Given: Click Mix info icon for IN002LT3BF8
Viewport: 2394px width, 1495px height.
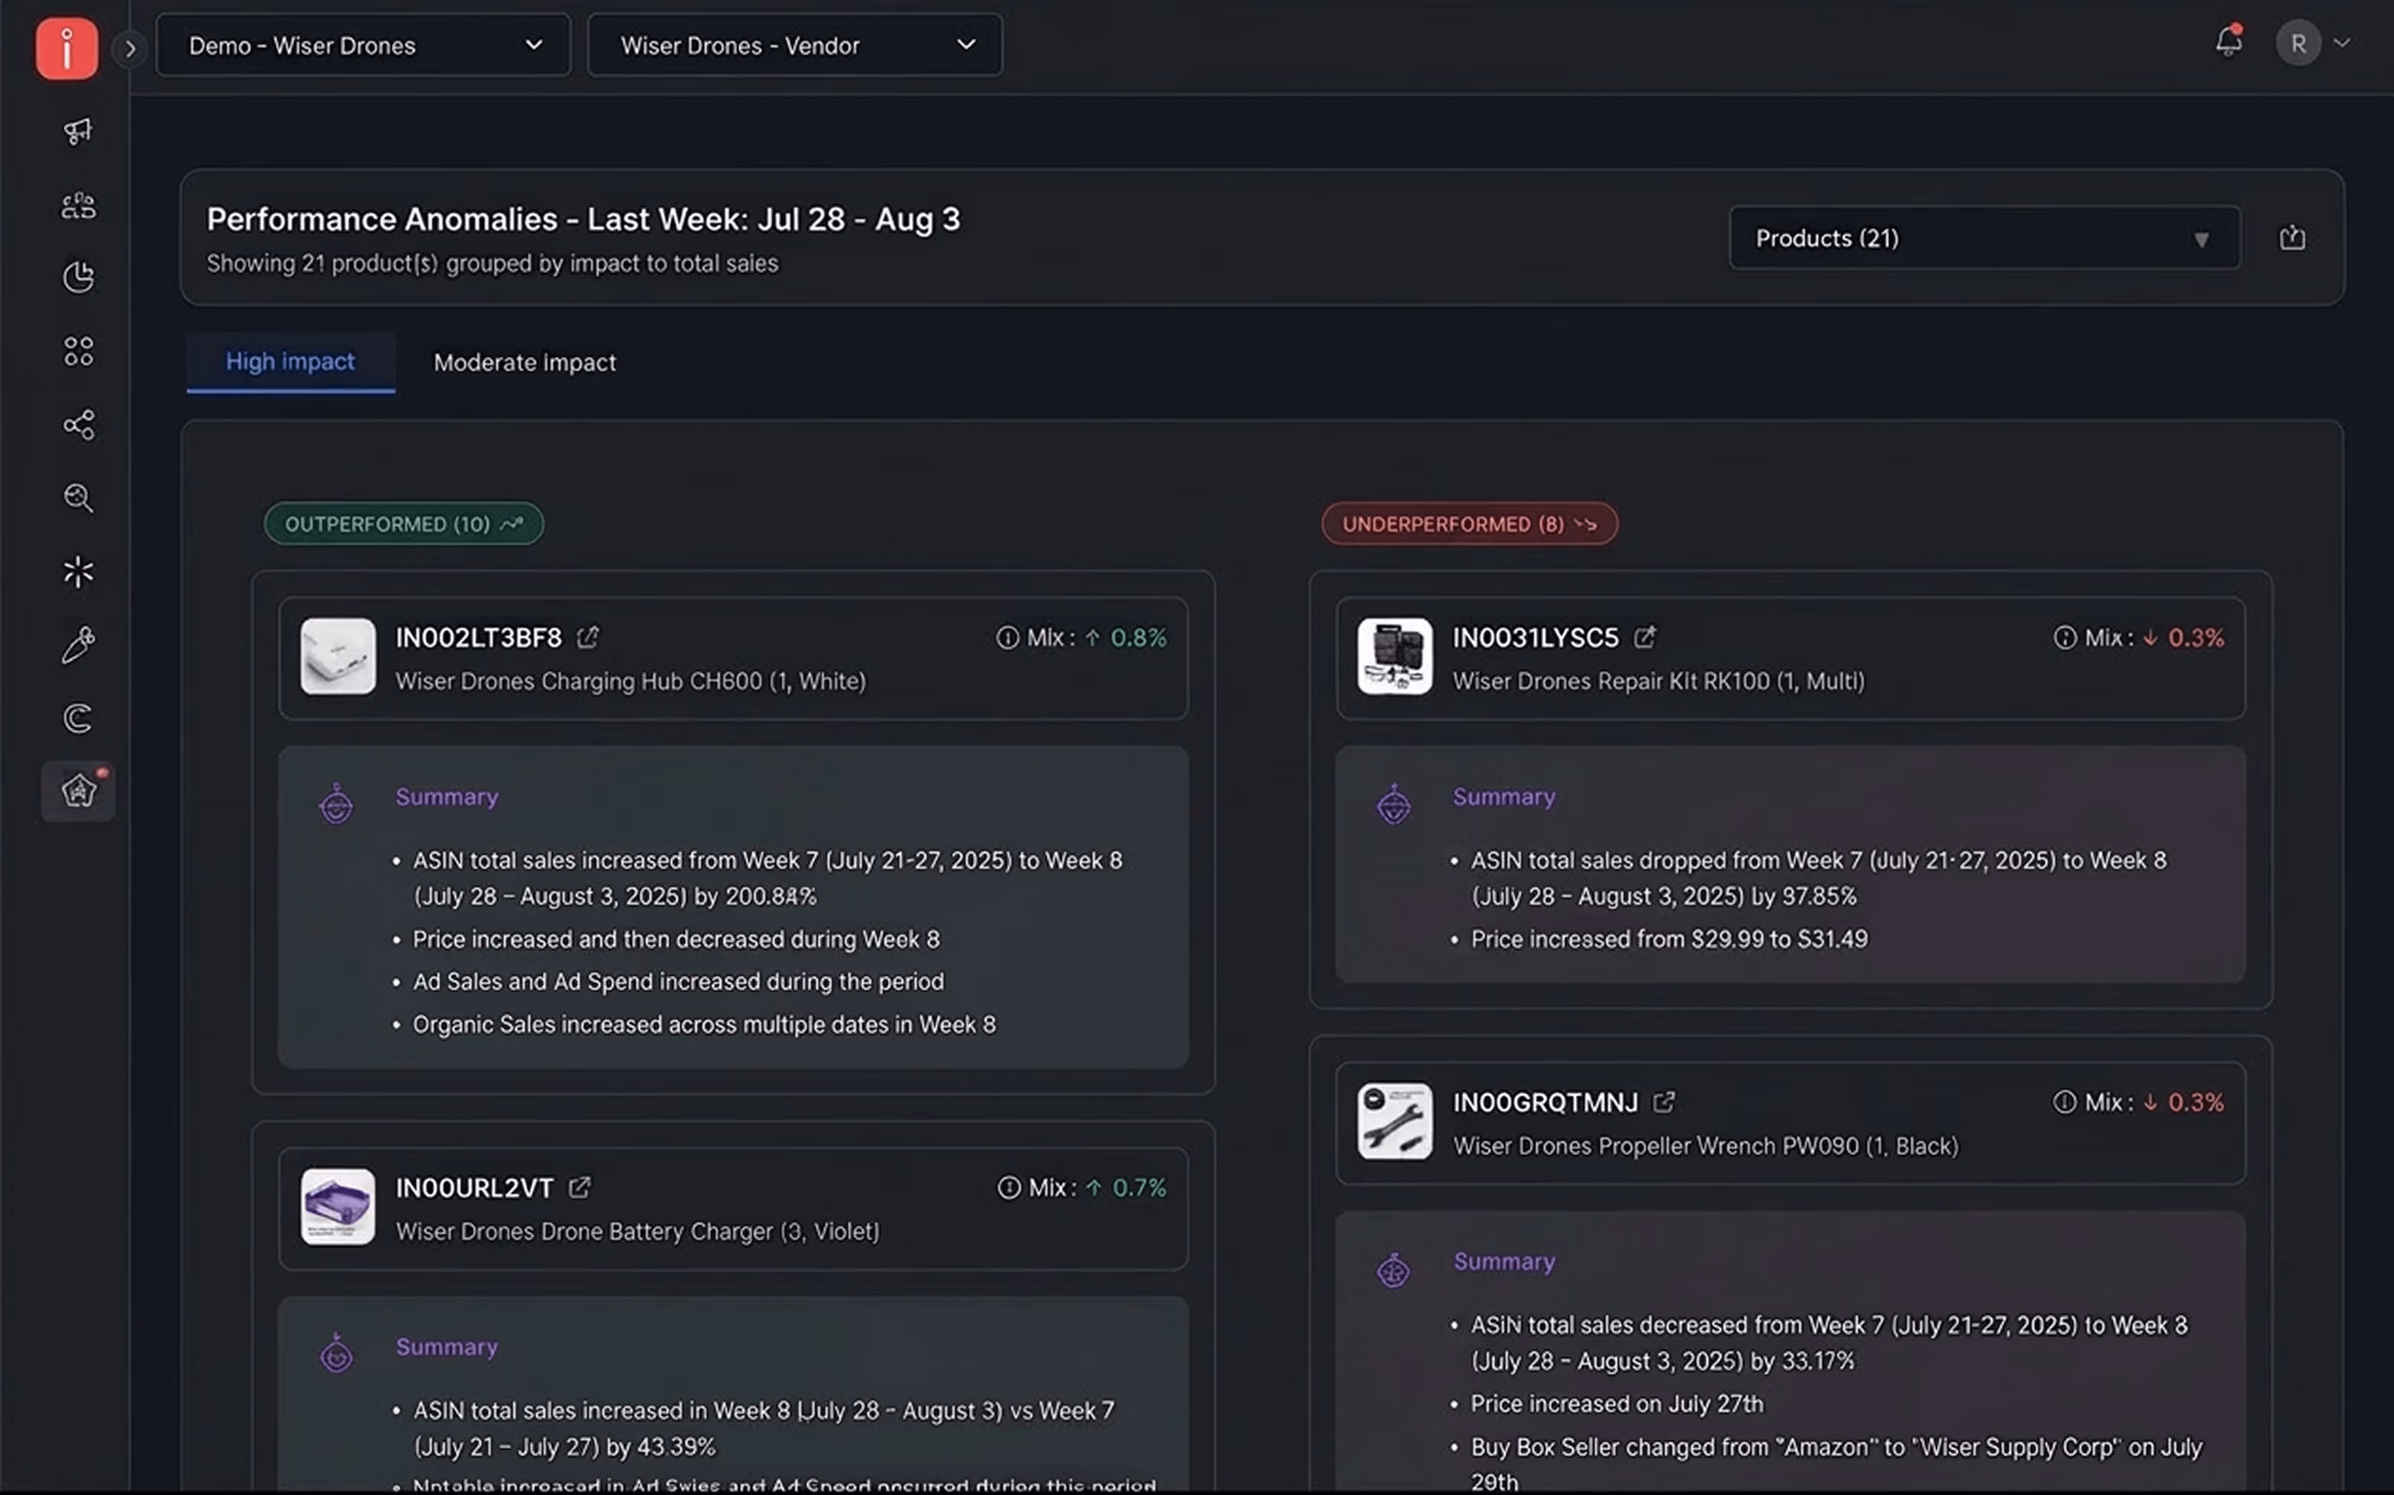Looking at the screenshot, I should tap(1007, 638).
